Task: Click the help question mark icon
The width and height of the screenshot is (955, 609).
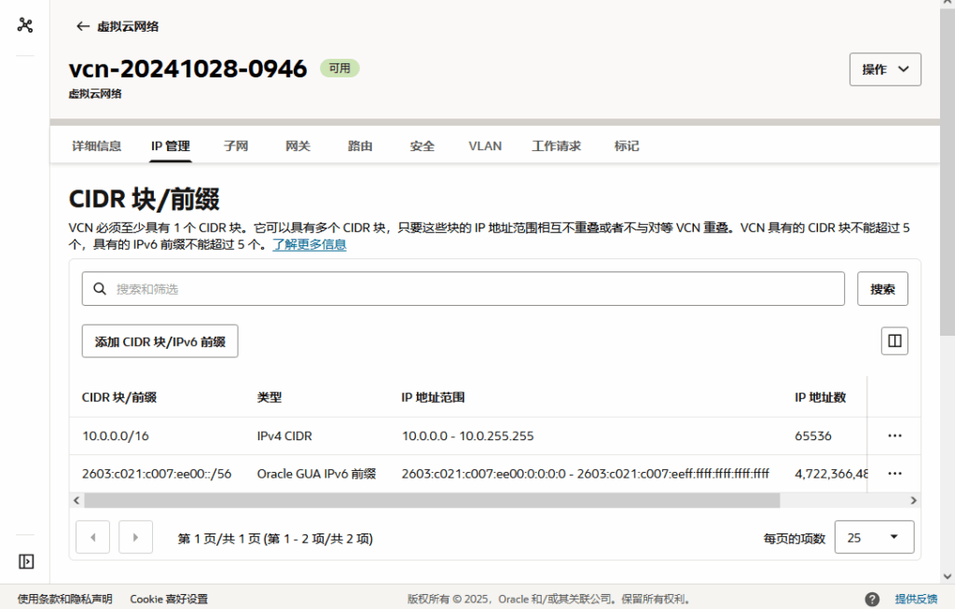Action: click(872, 600)
